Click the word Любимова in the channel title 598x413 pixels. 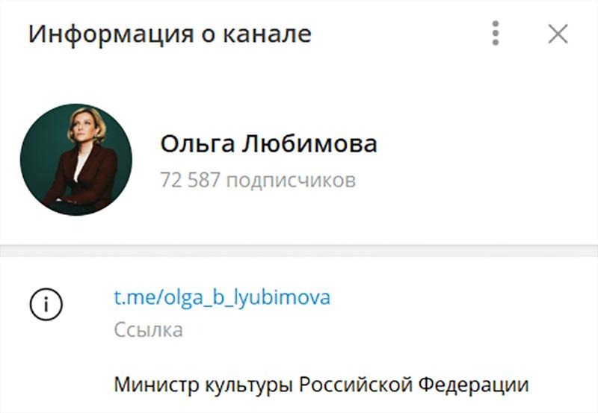(309, 144)
